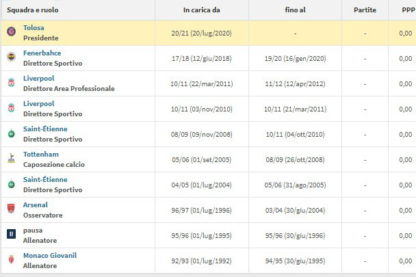Click the 'Squadra e ruolo' column header
The height and width of the screenshot is (277, 416).
33,10
